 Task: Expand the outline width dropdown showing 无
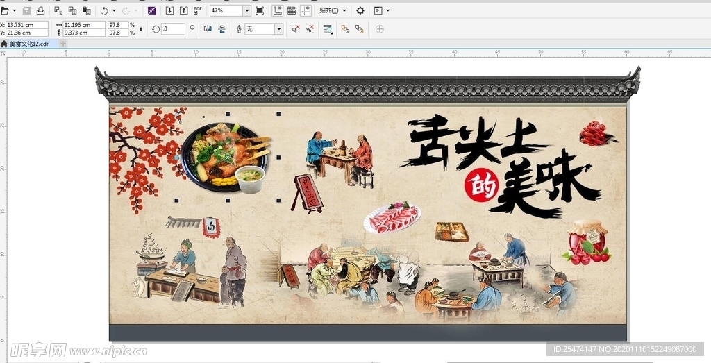pyautogui.click(x=278, y=29)
